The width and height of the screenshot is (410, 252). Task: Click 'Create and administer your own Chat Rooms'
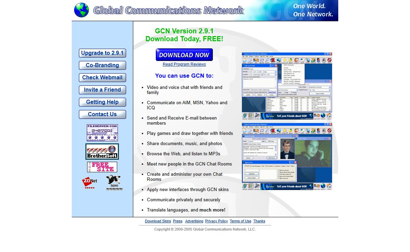[x=184, y=177]
